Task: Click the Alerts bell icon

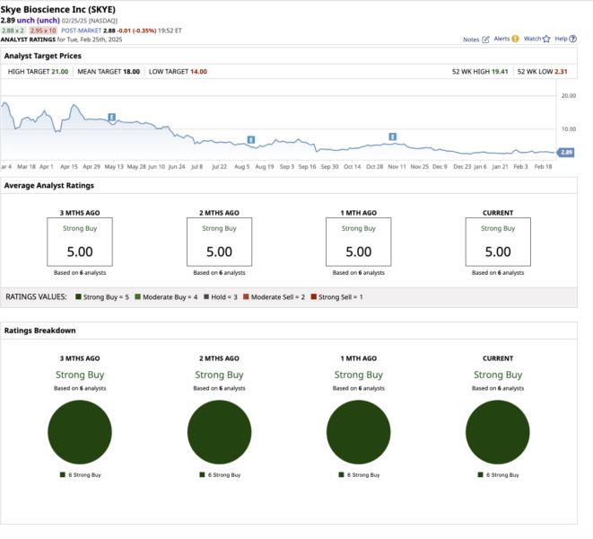Action: 515,39
